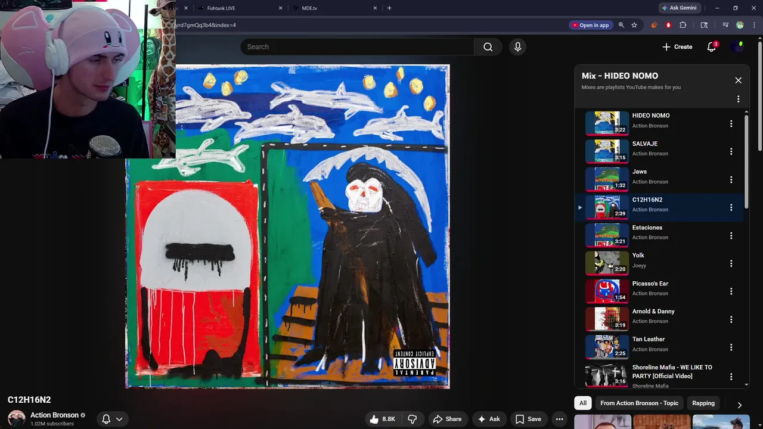This screenshot has height=429, width=763.
Task: Save the video to a playlist
Action: 528,419
